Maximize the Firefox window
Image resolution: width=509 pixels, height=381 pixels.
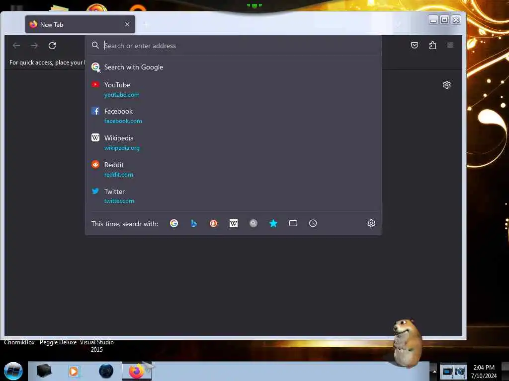(445, 20)
